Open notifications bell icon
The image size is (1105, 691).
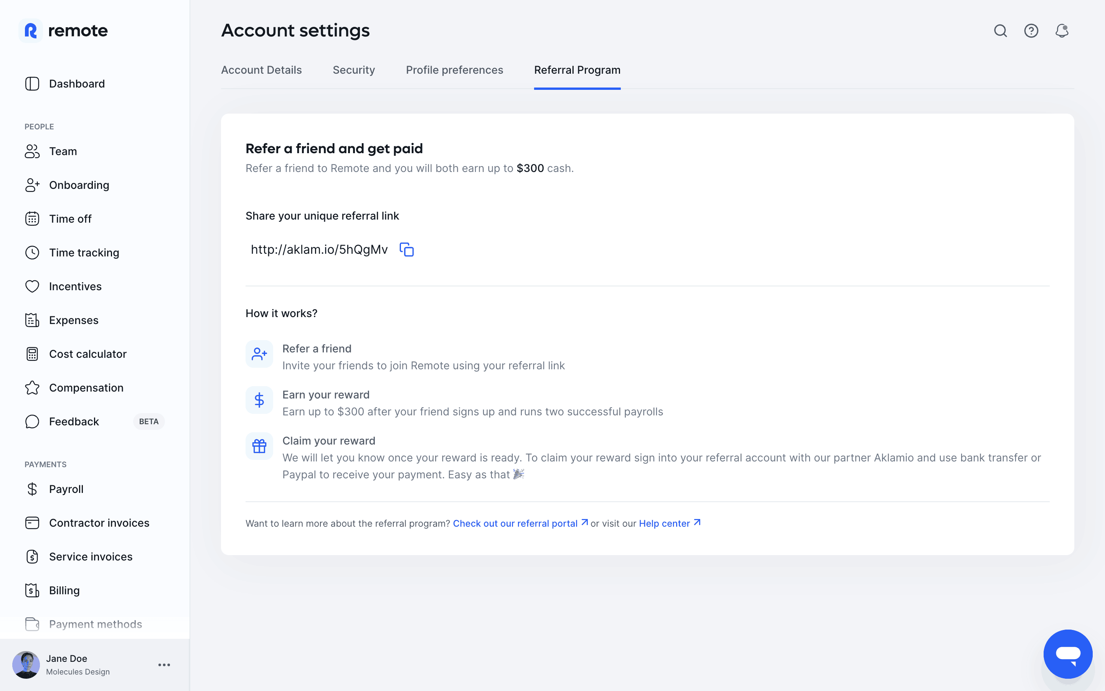(x=1062, y=31)
